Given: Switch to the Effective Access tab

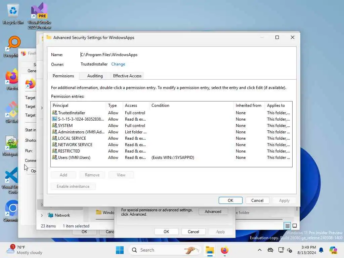Looking at the screenshot, I should pos(127,76).
